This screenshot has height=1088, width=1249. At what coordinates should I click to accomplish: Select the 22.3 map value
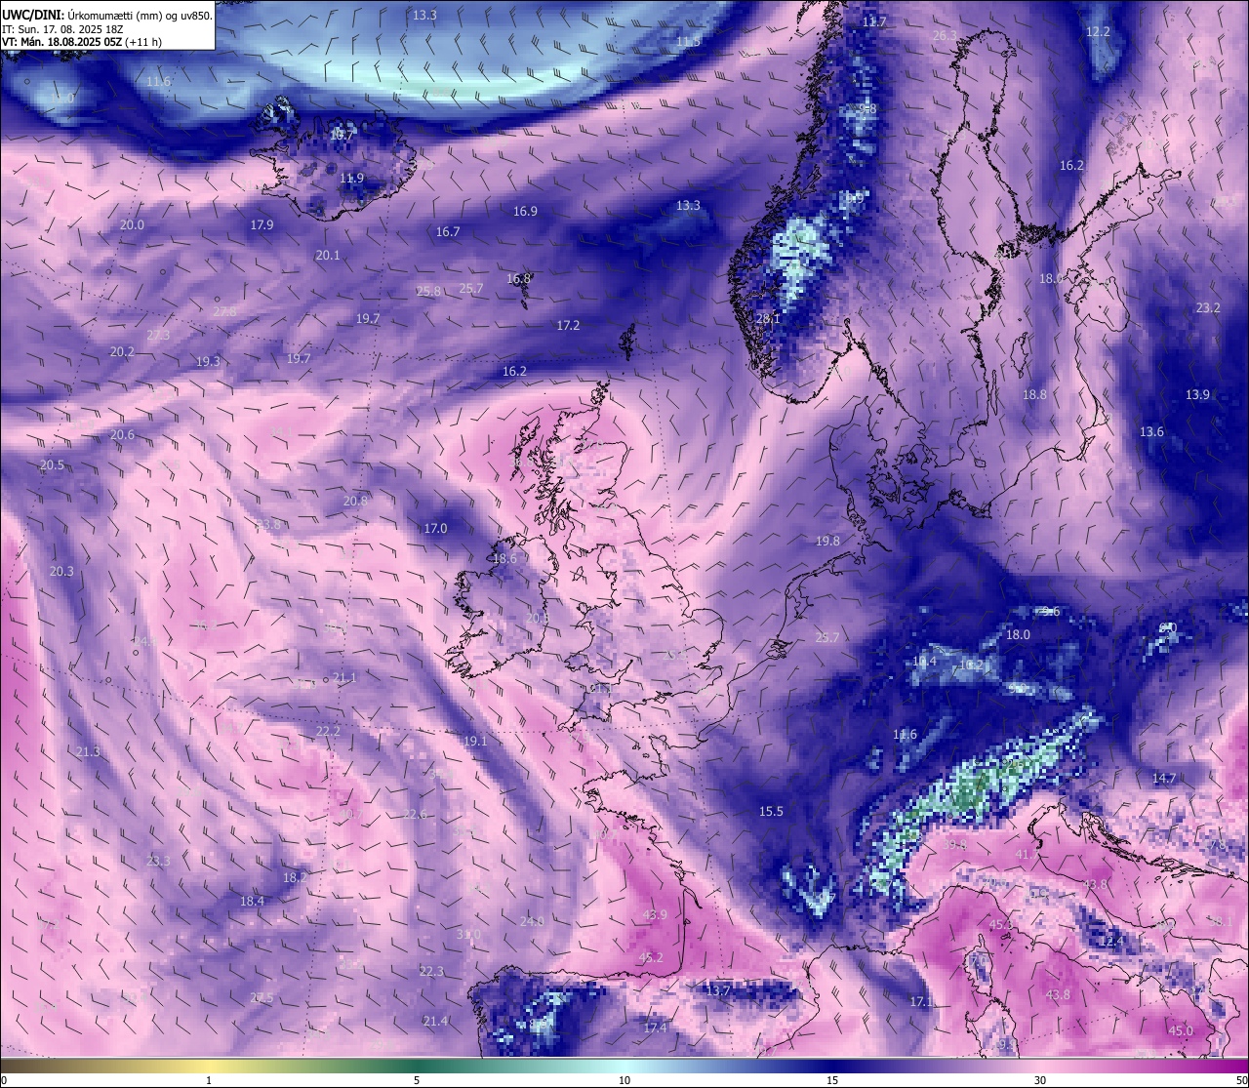pyautogui.click(x=431, y=971)
